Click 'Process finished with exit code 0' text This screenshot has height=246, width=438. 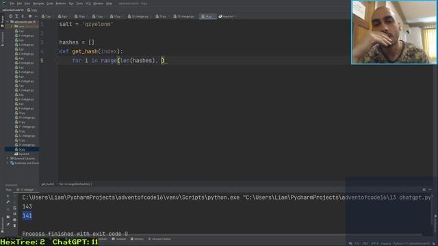pyautogui.click(x=75, y=234)
